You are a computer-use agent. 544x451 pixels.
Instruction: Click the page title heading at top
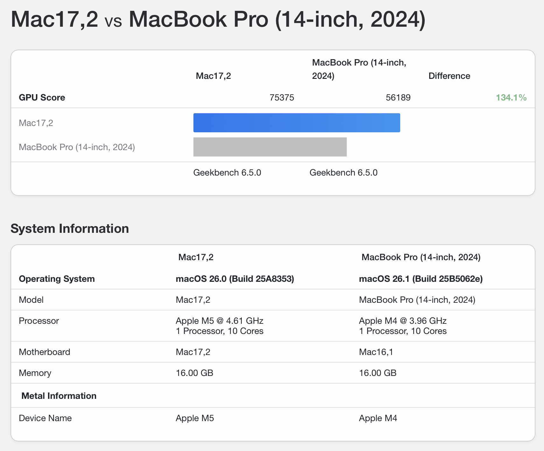point(218,20)
